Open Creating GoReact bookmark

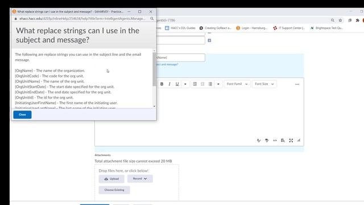(x=216, y=28)
